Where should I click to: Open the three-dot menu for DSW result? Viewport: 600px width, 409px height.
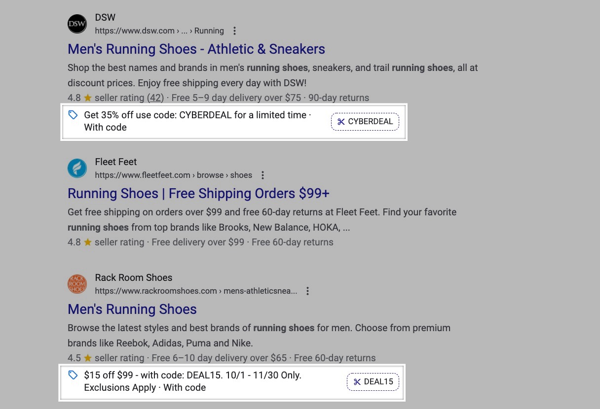[x=235, y=31]
